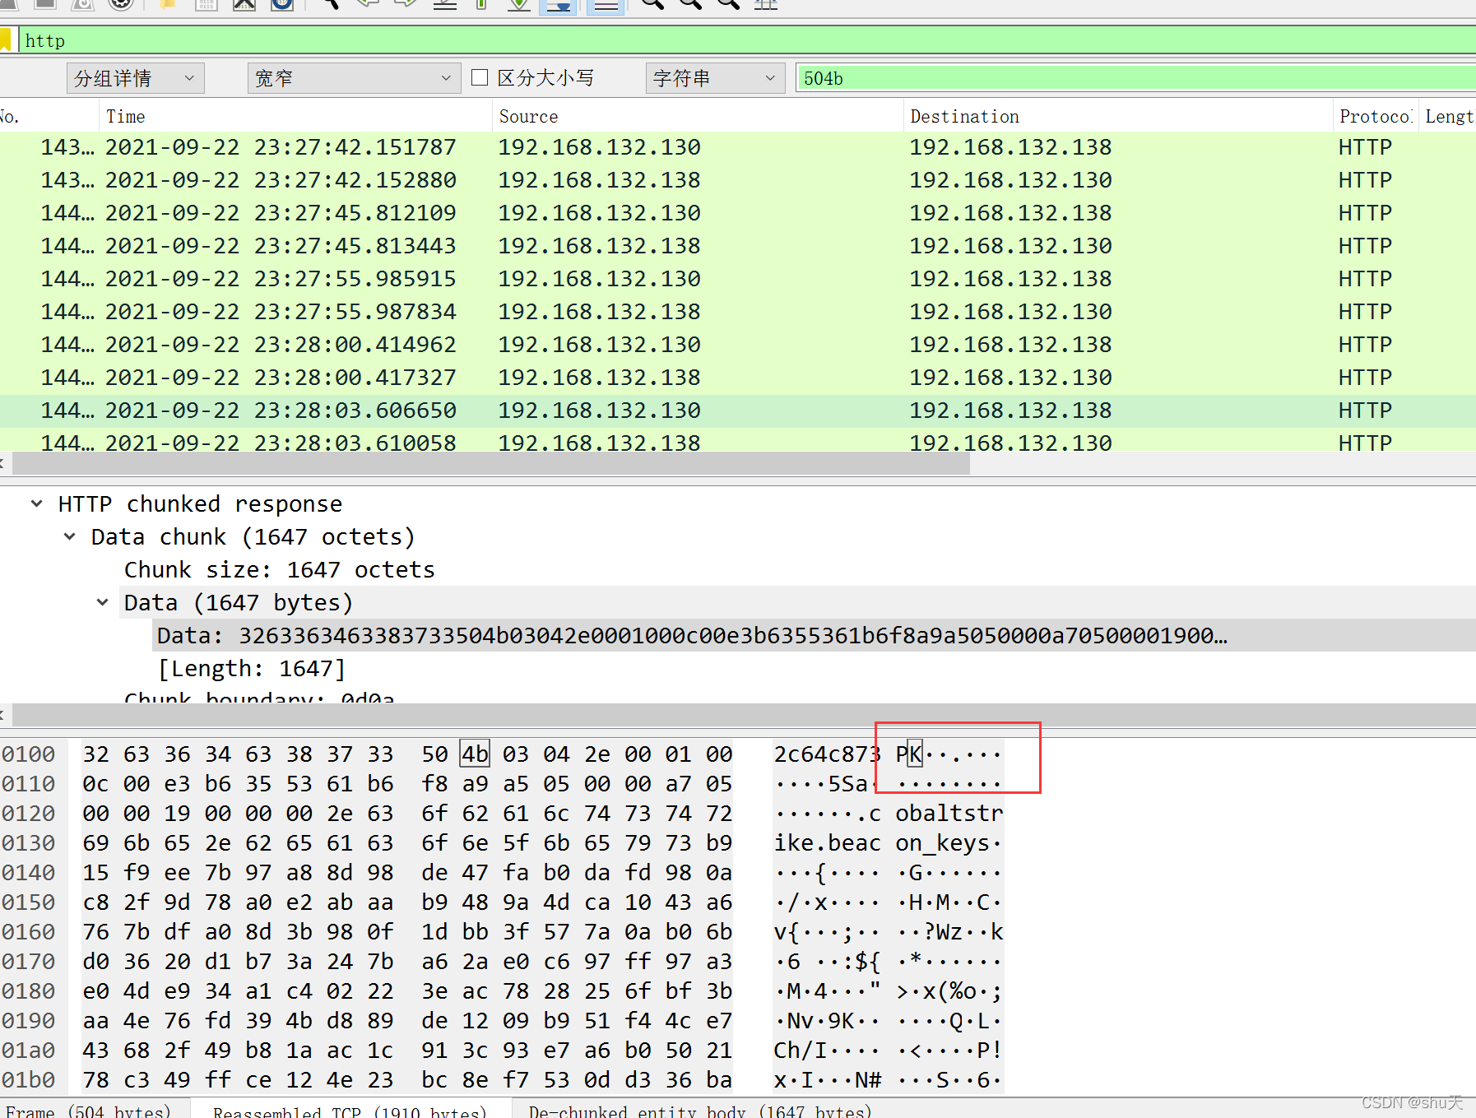This screenshot has height=1118, width=1476.
Task: Click hex offset 01b0
Action: coord(28,1080)
